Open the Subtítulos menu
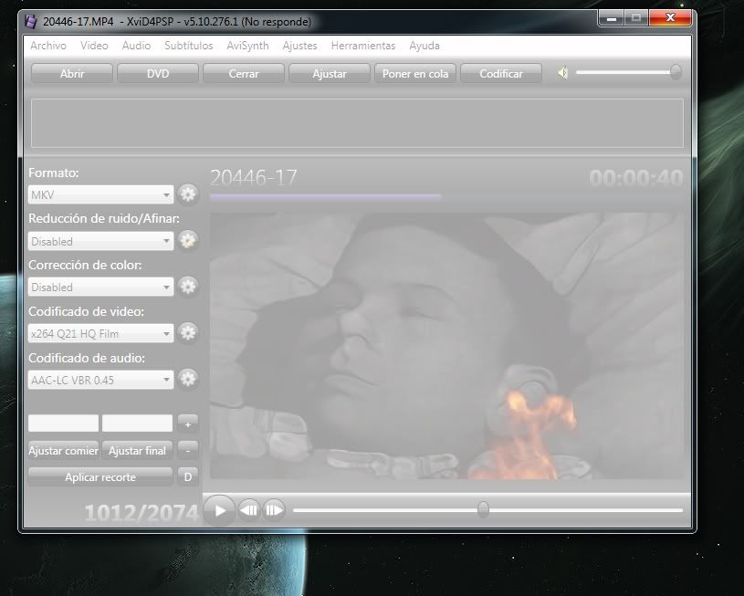Viewport: 744px width, 596px height. pyautogui.click(x=188, y=46)
